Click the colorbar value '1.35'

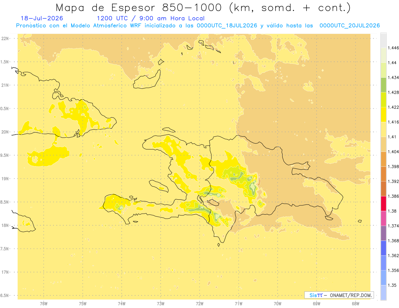pyautogui.click(x=392, y=285)
